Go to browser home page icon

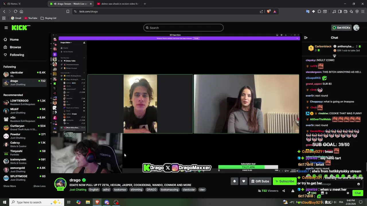click(21, 11)
